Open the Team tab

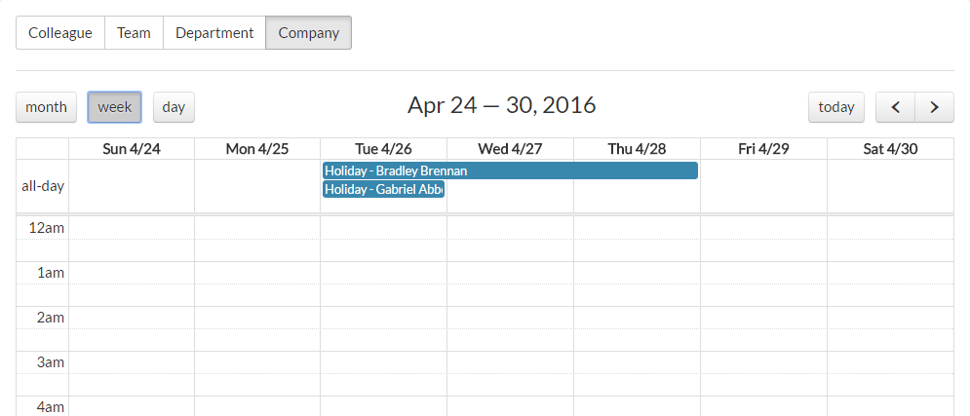tap(134, 32)
